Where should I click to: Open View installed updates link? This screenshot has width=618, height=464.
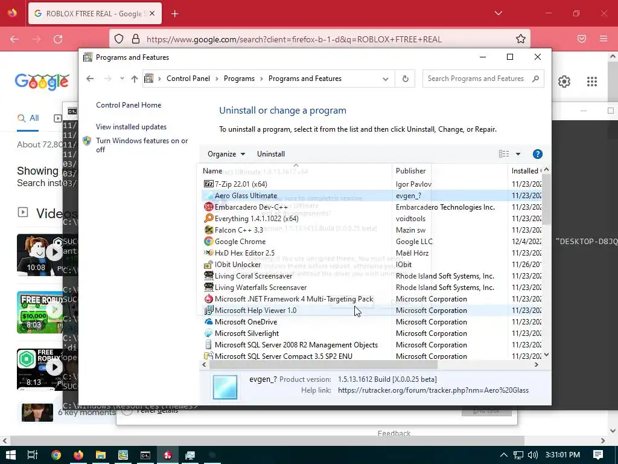click(131, 127)
